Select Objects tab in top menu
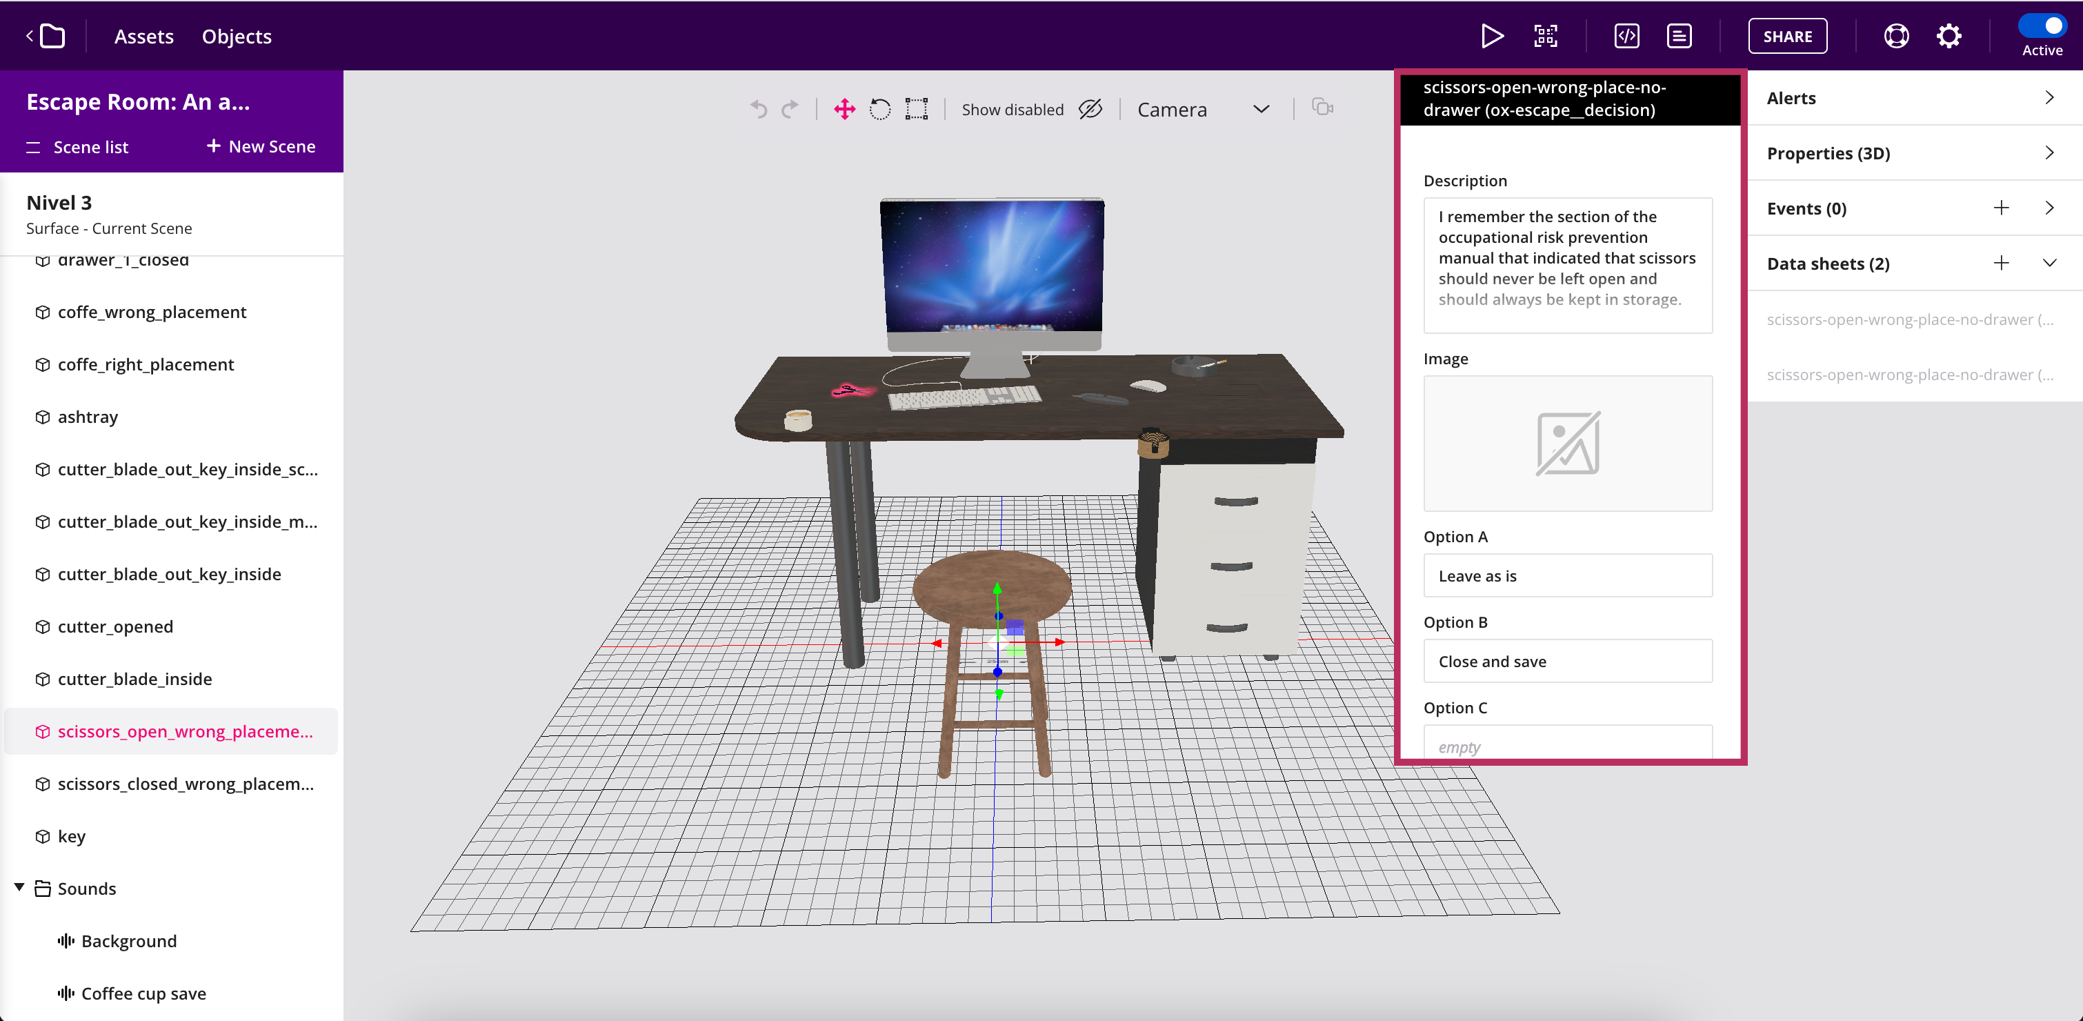 coord(237,36)
